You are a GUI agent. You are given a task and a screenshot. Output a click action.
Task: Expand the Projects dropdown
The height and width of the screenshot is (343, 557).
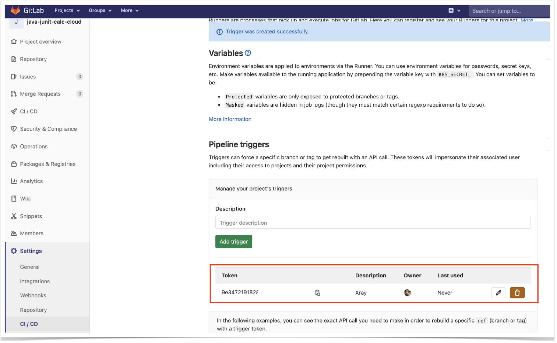pyautogui.click(x=66, y=10)
